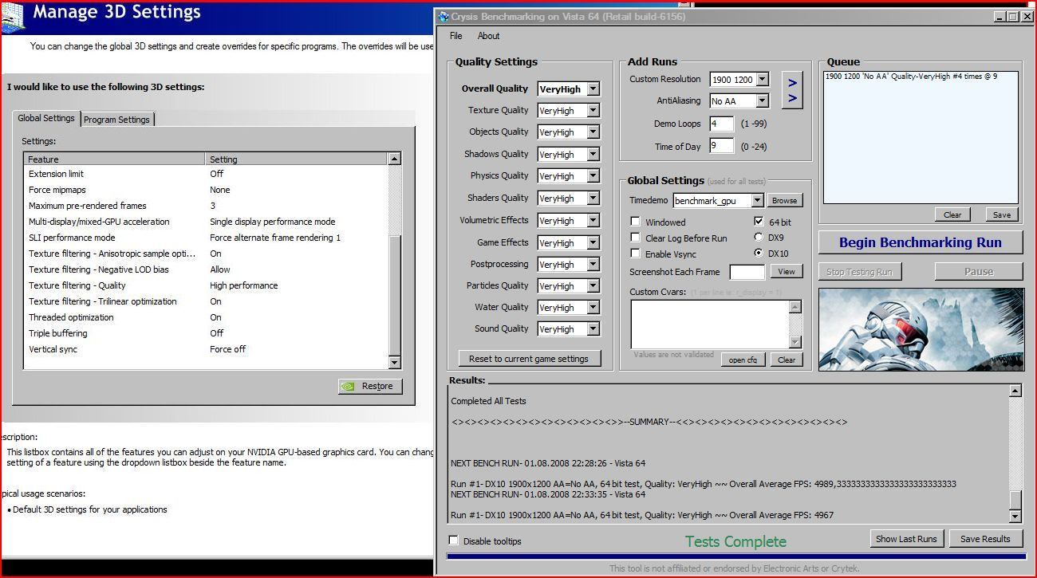The width and height of the screenshot is (1037, 578).
Task: Click the Stop Testing Run button
Action: tap(860, 272)
